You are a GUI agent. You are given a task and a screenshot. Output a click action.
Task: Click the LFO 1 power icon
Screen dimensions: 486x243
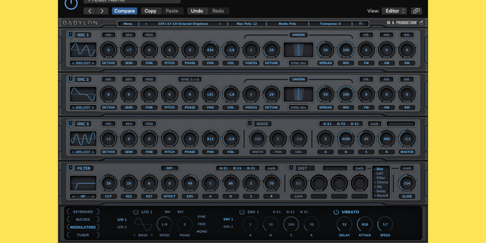(135, 212)
